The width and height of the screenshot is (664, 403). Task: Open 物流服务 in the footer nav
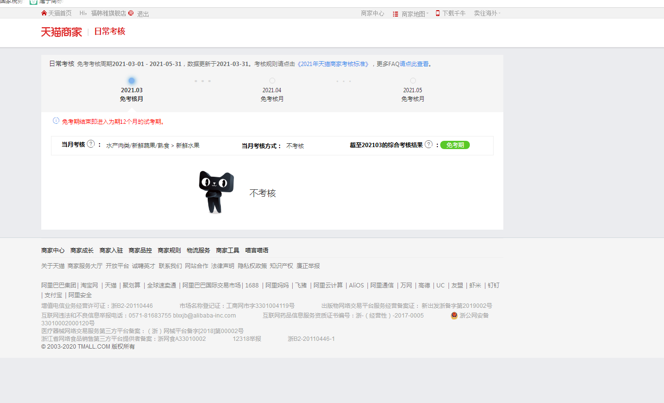click(x=199, y=251)
